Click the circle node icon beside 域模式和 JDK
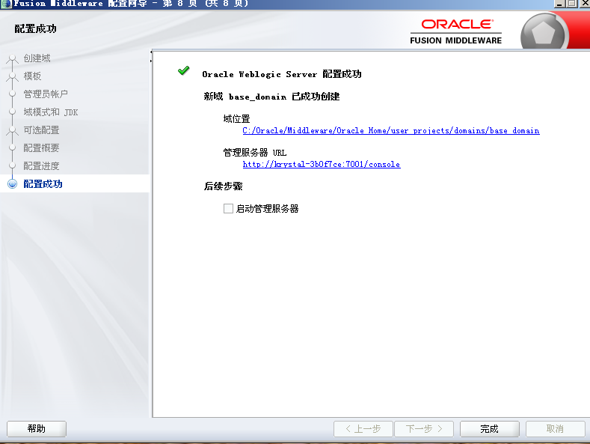 (13, 112)
